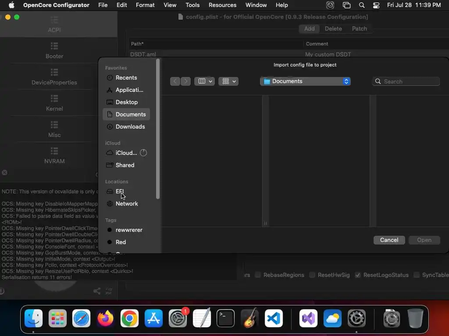The image size is (449, 336).
Task: Select iCloud Drive in the sidebar
Action: pos(126,153)
